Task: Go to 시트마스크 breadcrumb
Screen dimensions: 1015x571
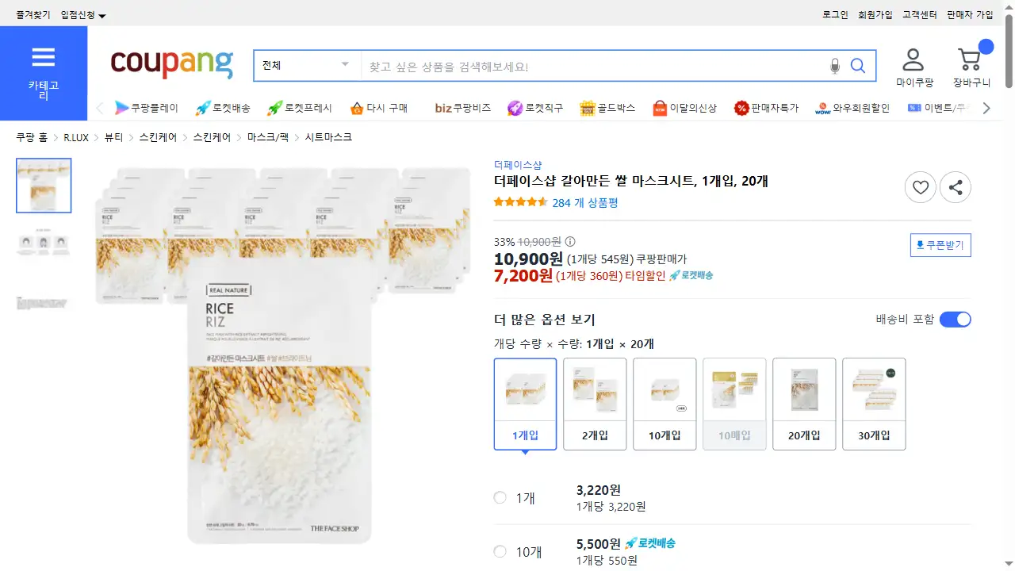Action: 328,137
